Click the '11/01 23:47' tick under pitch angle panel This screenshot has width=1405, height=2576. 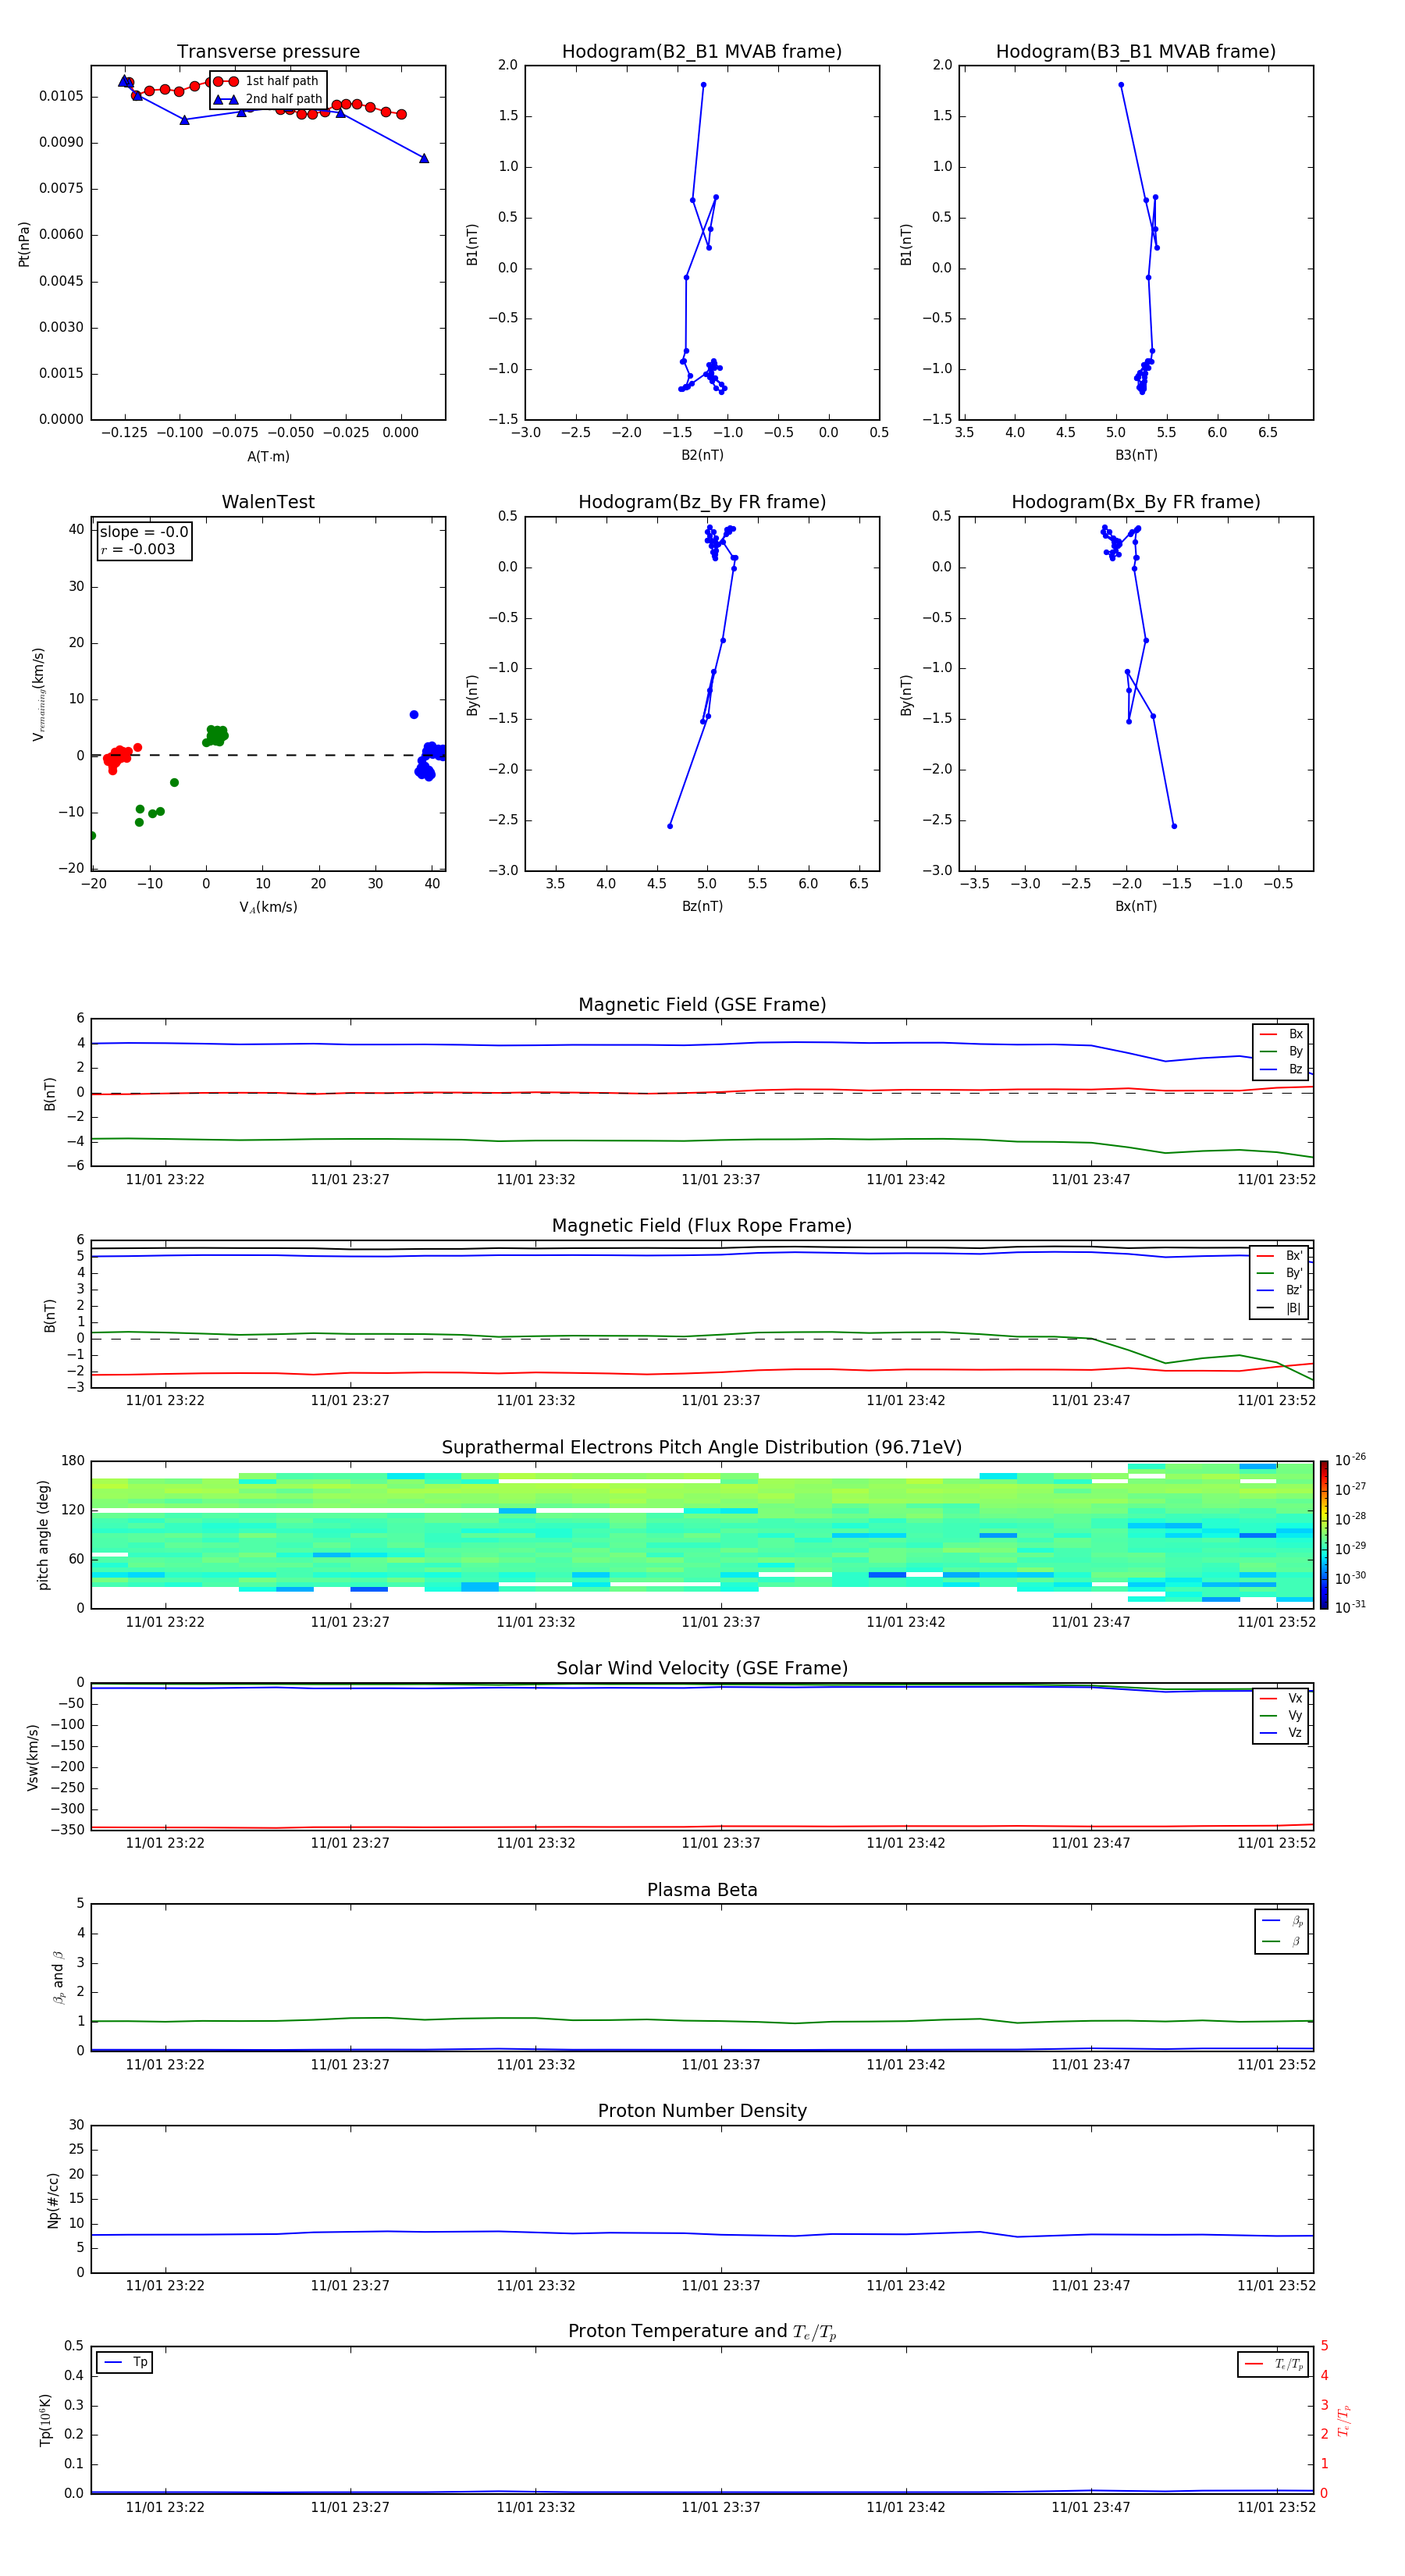[x=1090, y=1622]
